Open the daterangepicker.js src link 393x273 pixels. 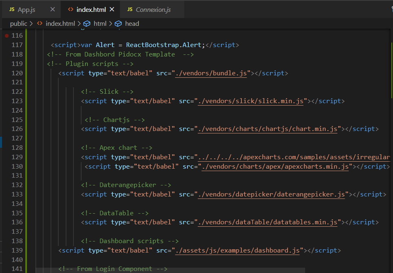point(271,194)
